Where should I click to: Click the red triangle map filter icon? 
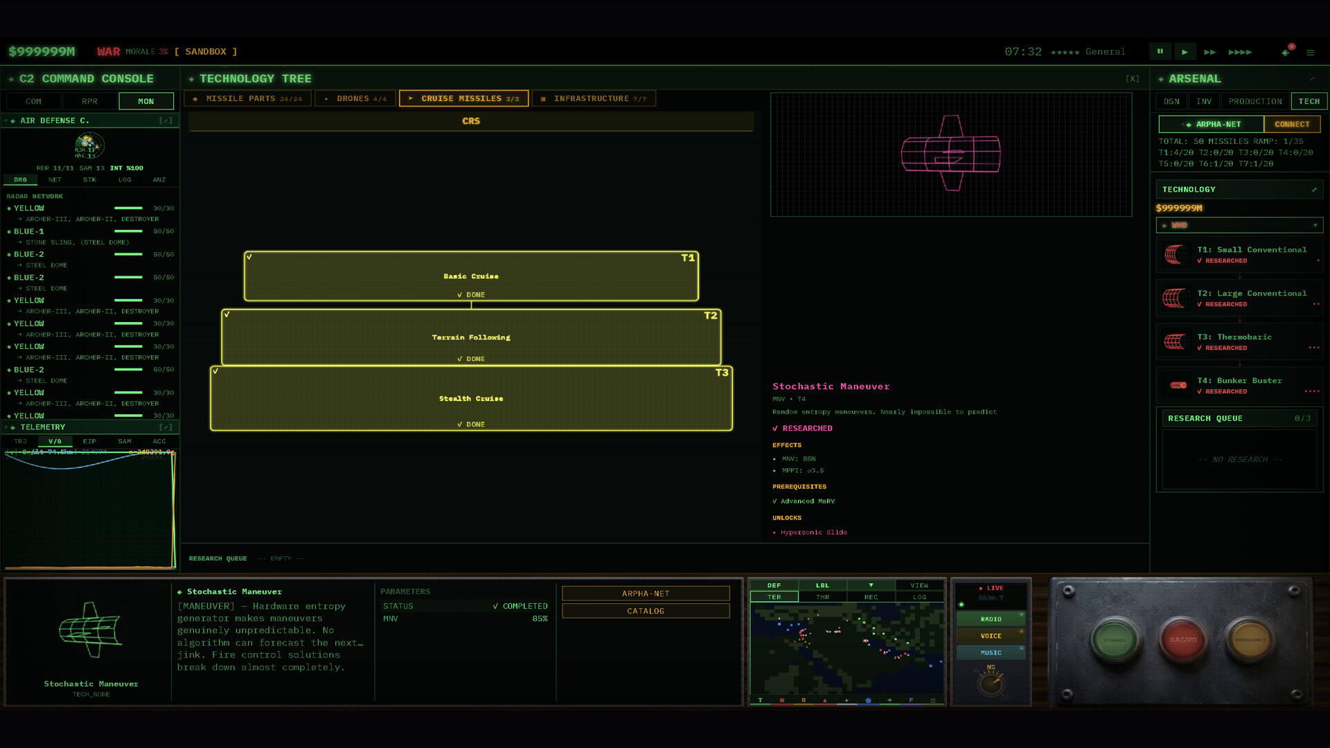825,700
